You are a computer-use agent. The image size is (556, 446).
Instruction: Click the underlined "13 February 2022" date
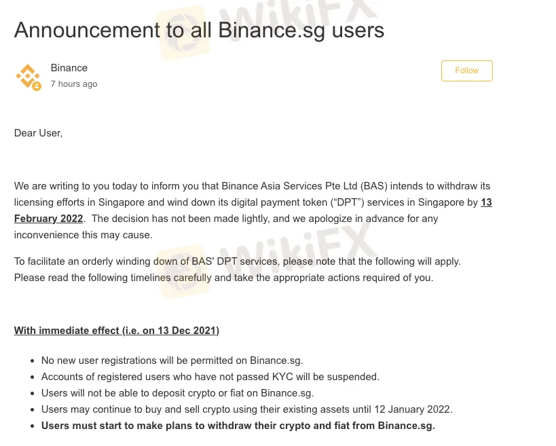pyautogui.click(x=48, y=219)
